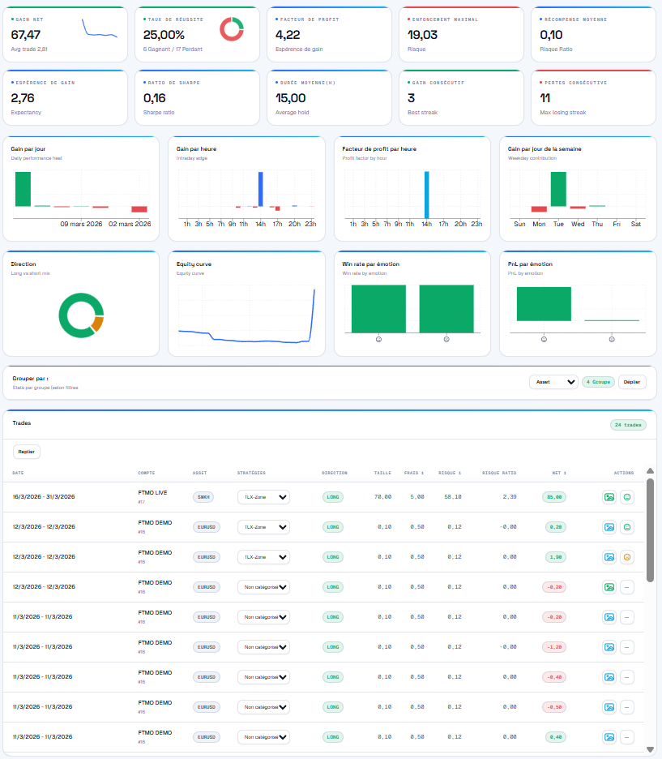The height and width of the screenshot is (759, 662).
Task: Sort table by DATE column header
Action: pos(18,473)
